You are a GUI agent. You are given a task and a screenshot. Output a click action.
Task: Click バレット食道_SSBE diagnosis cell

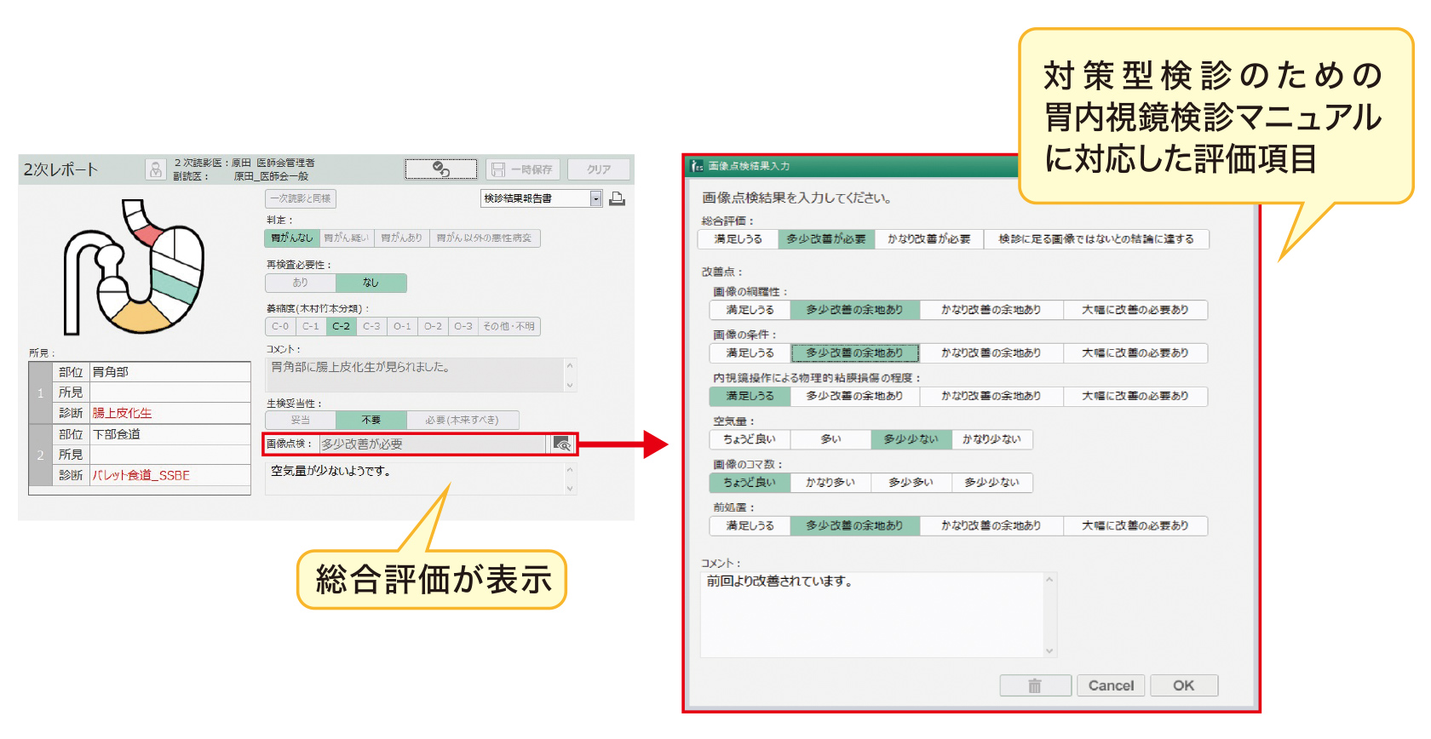click(170, 475)
